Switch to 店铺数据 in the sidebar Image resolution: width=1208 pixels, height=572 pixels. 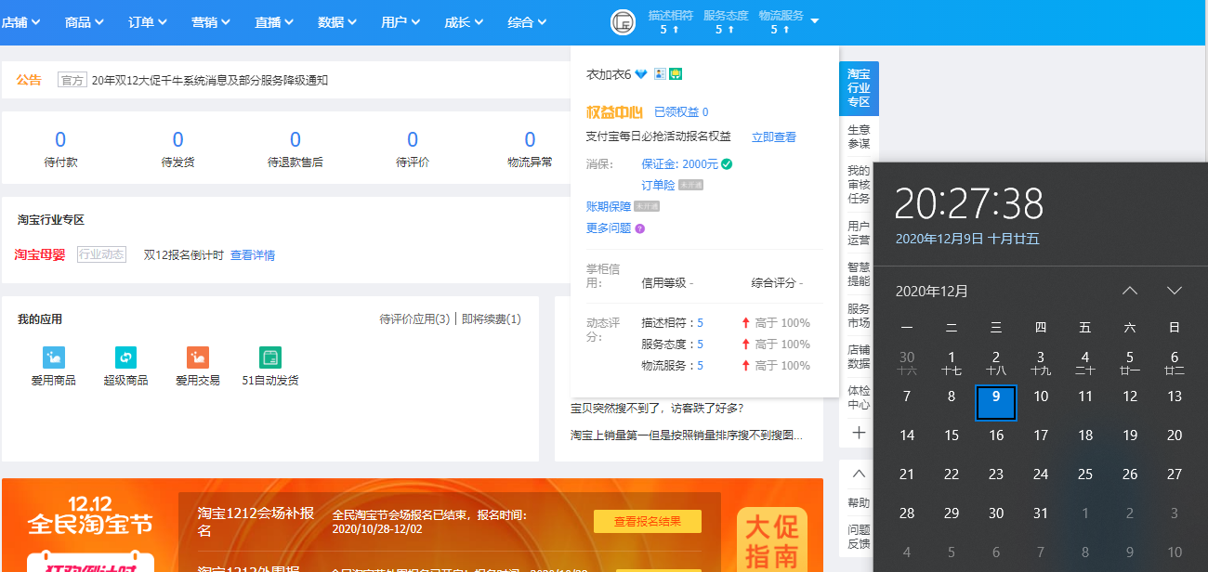coord(859,357)
